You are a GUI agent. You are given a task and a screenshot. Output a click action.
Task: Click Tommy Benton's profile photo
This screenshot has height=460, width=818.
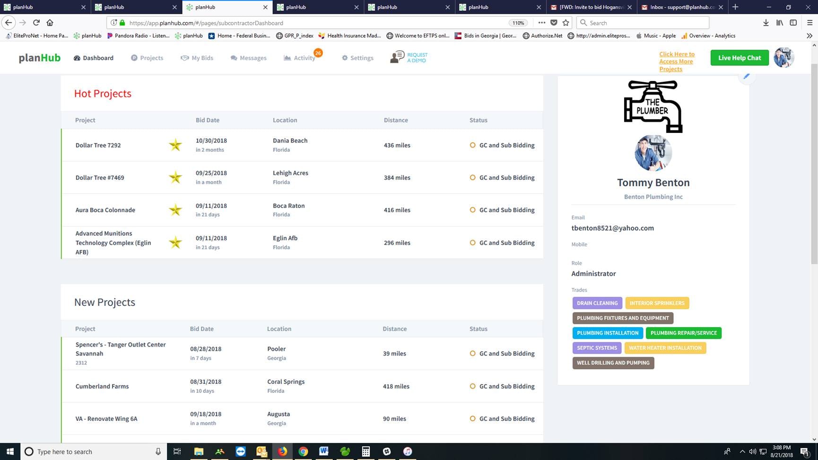653,153
